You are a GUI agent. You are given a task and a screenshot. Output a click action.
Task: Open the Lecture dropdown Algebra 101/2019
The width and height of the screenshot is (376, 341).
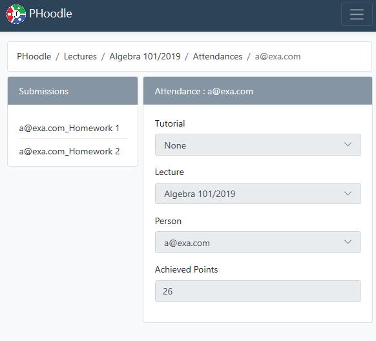(258, 194)
